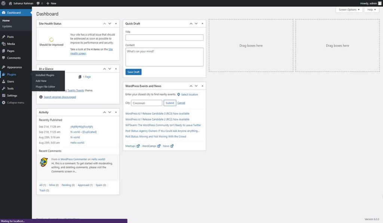This screenshot has height=223, width=383.
Task: Click external link icon next to WordCamps
Action: (x=159, y=146)
